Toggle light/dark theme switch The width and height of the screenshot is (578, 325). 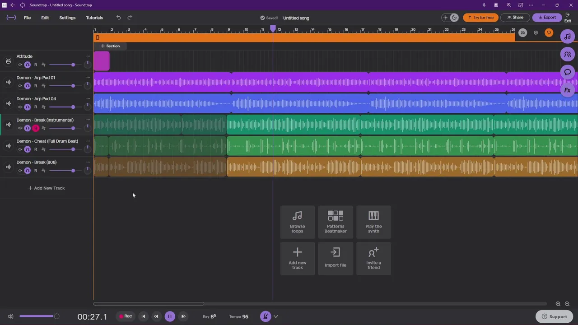(x=450, y=18)
